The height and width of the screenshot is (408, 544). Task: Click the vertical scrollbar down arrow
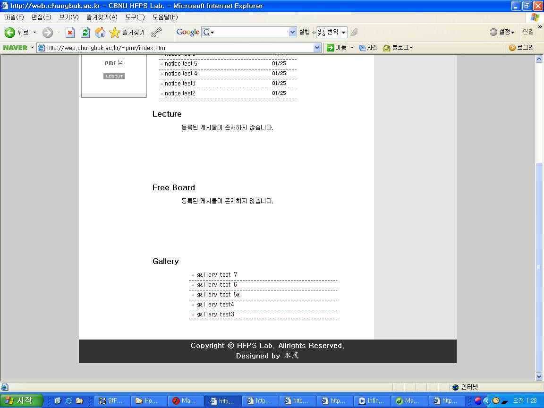[x=539, y=376]
